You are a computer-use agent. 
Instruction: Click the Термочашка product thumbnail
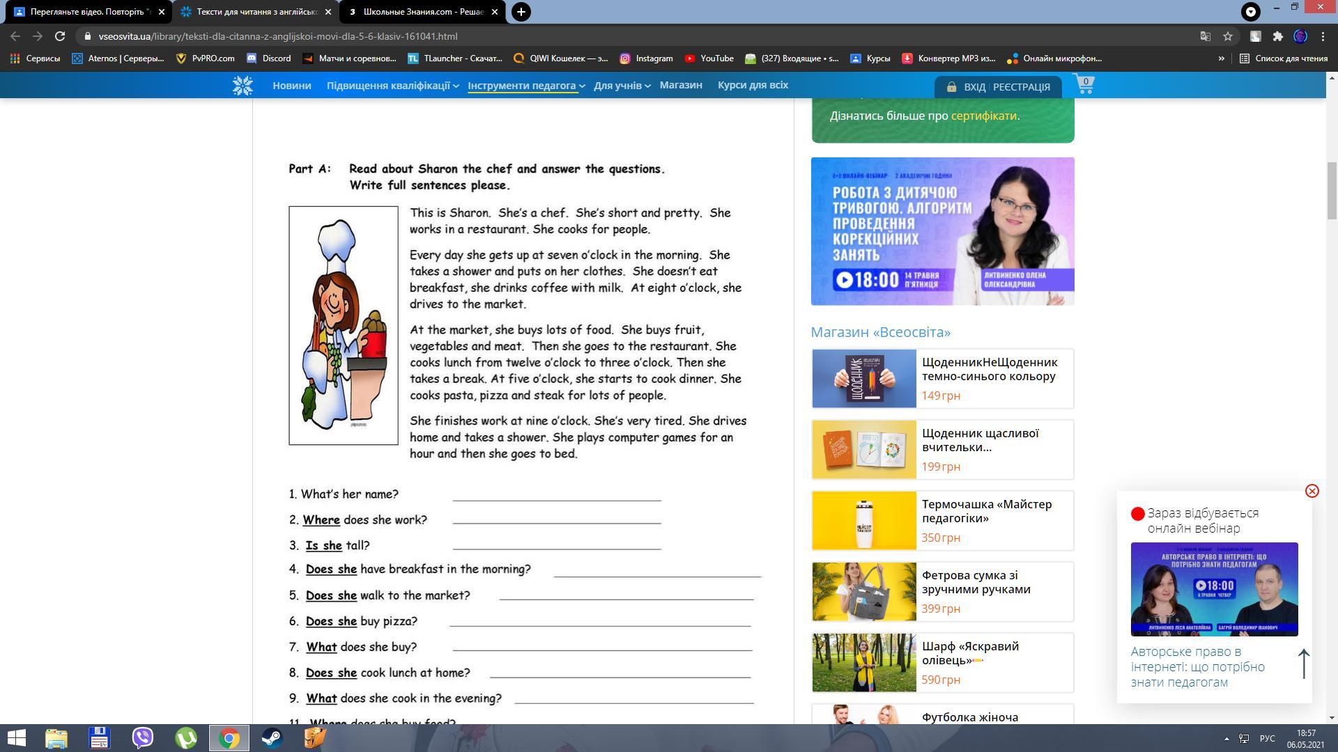(x=863, y=520)
